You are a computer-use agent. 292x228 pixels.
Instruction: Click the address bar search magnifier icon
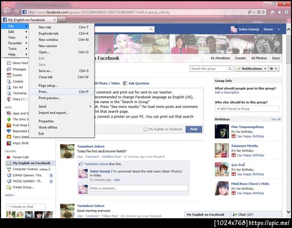click(x=249, y=12)
